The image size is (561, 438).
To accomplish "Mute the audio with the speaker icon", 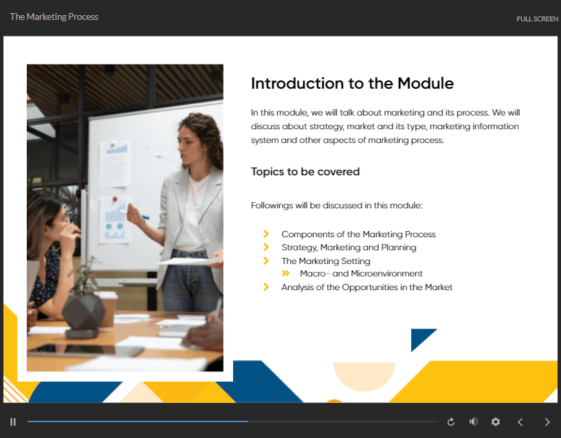I will 473,422.
